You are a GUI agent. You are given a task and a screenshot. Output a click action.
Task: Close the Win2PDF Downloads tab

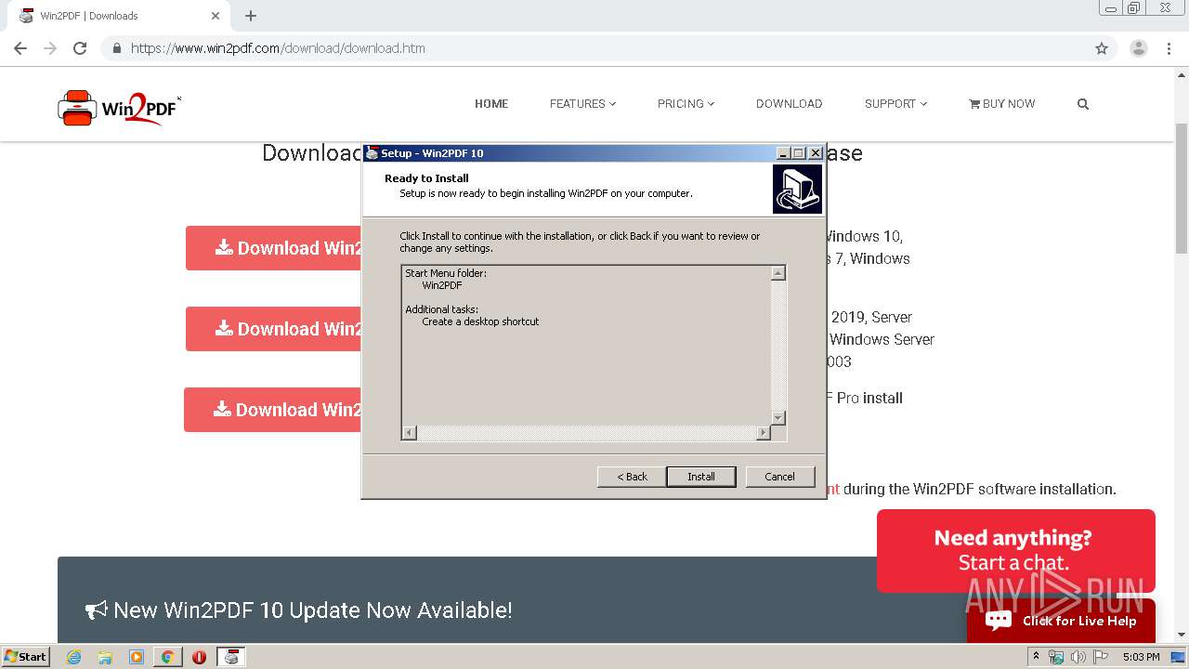[216, 16]
